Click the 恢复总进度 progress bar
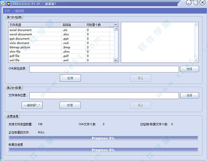 [103, 150]
